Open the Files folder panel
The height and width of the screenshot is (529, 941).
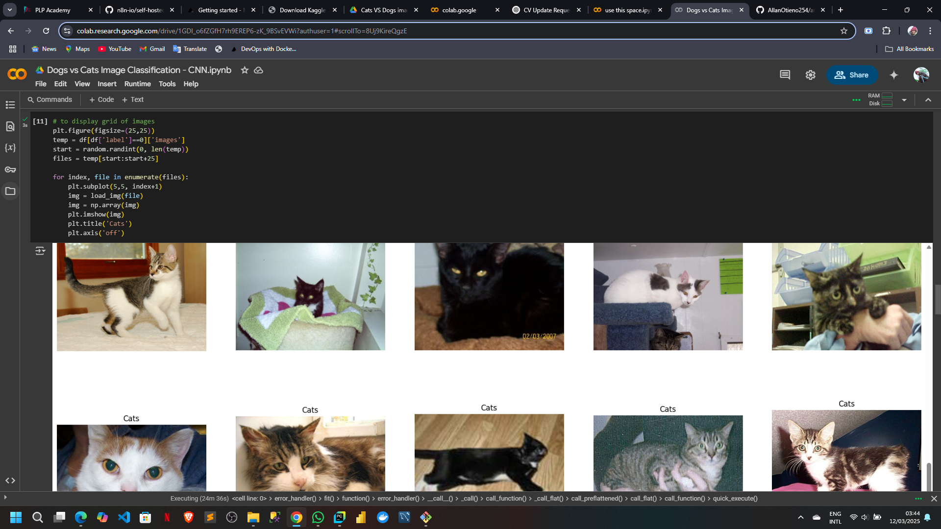(10, 191)
